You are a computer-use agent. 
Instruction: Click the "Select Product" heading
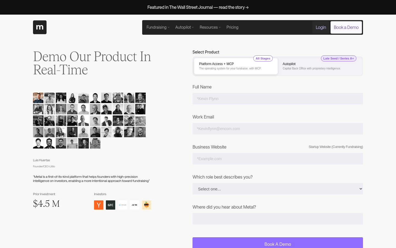[206, 52]
